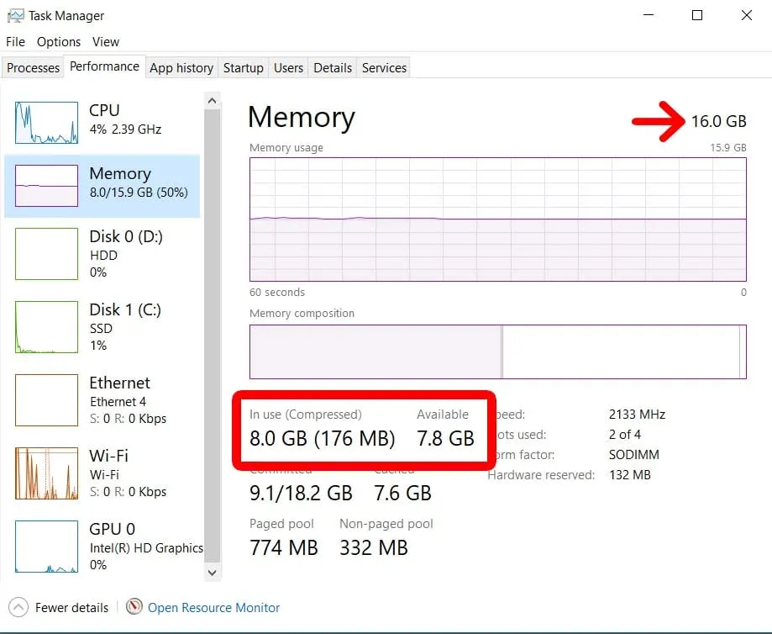Open the Services tab
The width and height of the screenshot is (772, 634).
[x=384, y=68]
